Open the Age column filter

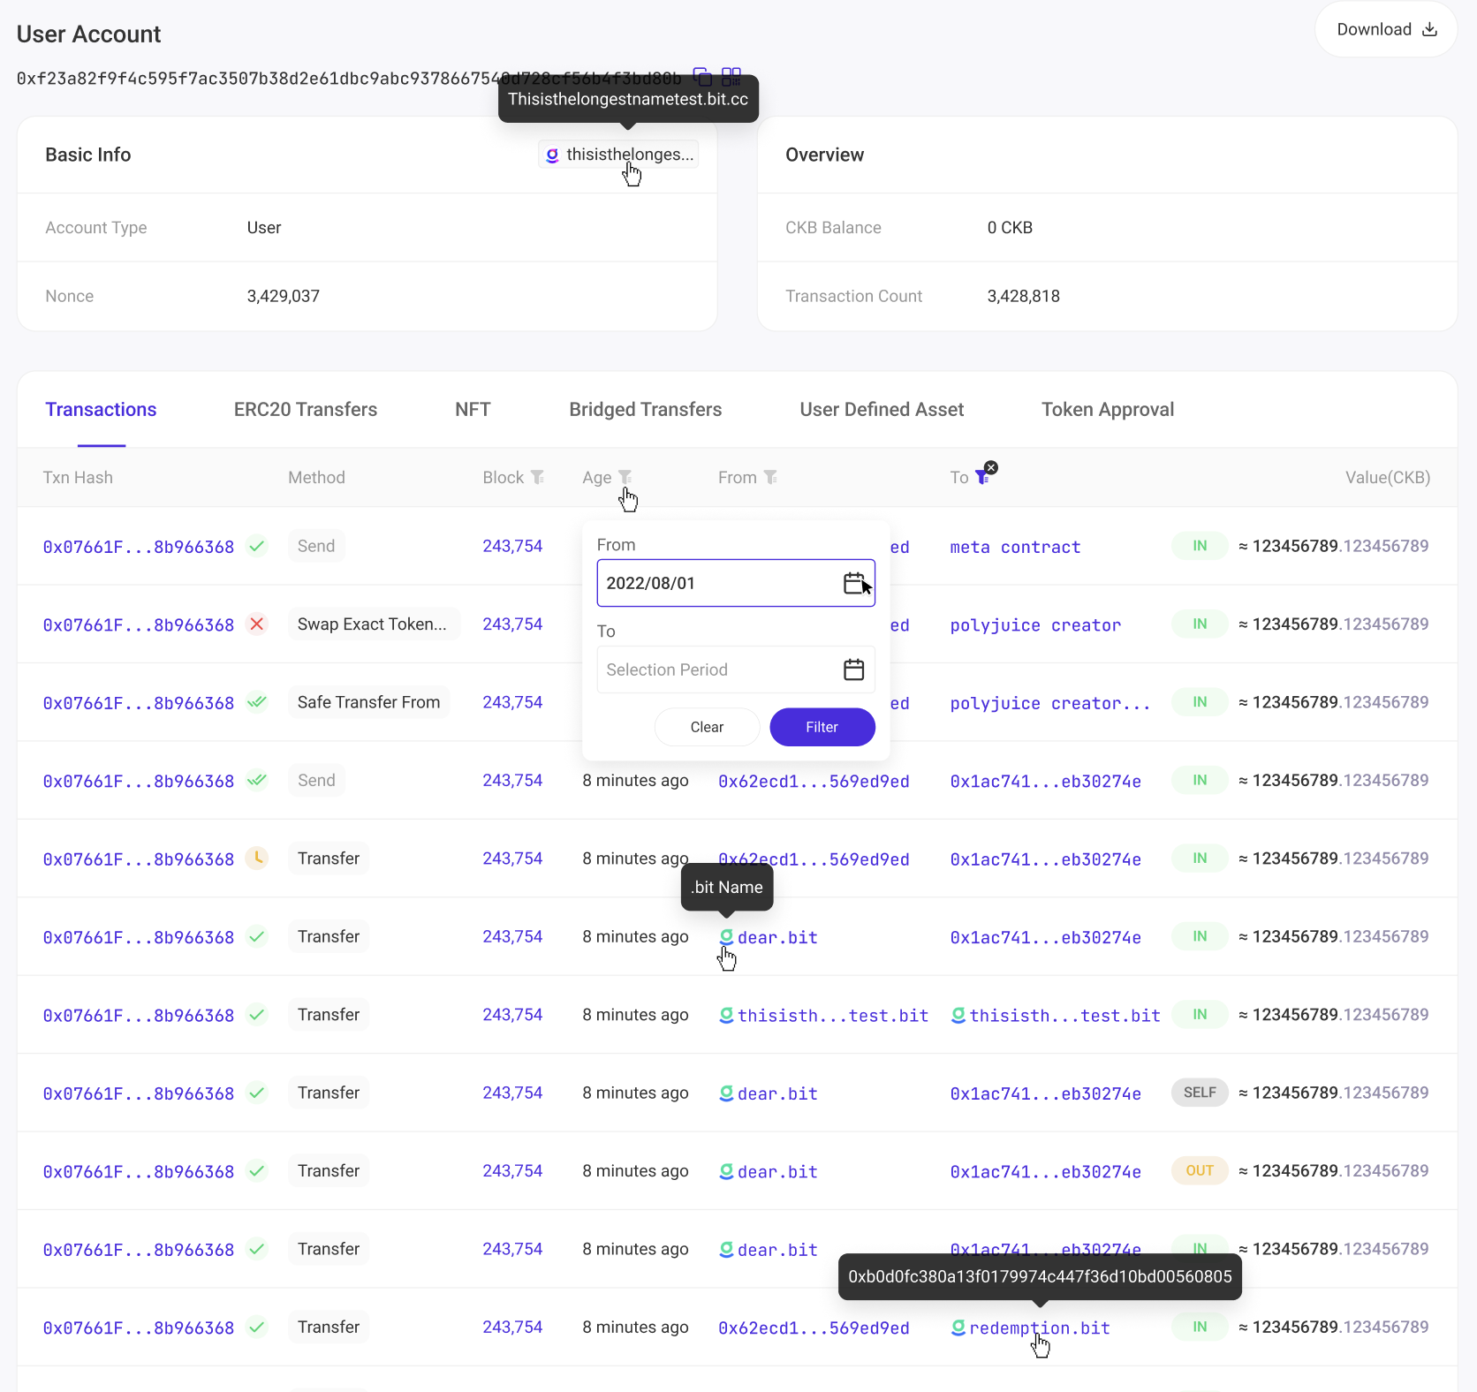(626, 477)
